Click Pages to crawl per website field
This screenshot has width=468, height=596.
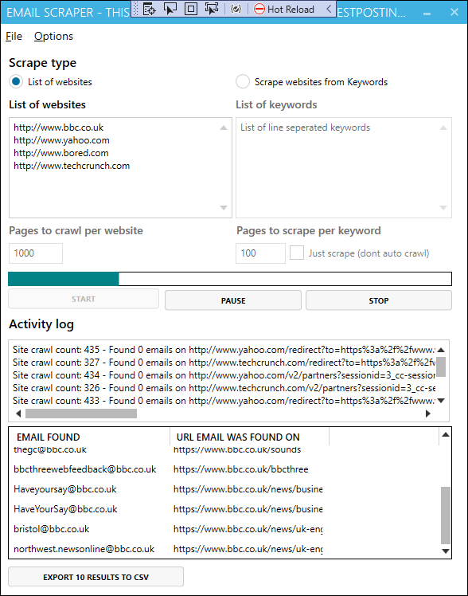[x=36, y=253]
